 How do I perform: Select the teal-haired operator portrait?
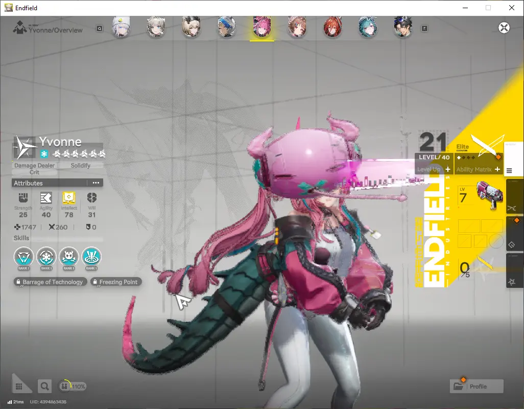pyautogui.click(x=368, y=27)
